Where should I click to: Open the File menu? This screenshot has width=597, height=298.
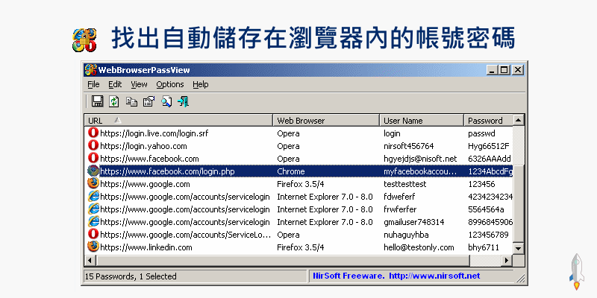point(93,84)
